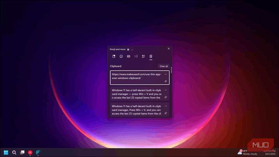
Task: Close the Emoji and more panel
Action: click(x=169, y=49)
